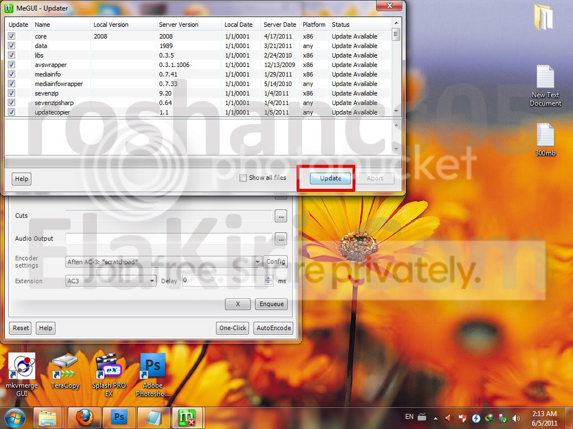Sort by Platform column header
573x429 pixels.
pos(314,25)
